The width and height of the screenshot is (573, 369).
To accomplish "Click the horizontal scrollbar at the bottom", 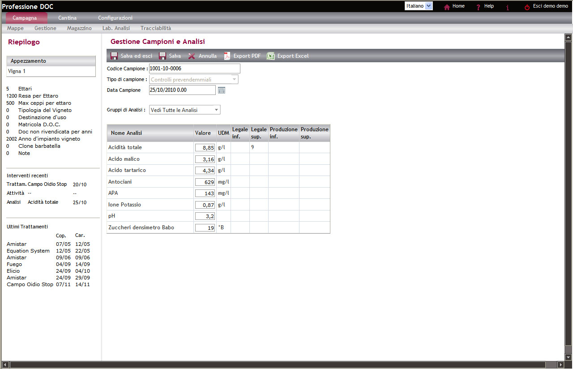I will tap(282, 365).
